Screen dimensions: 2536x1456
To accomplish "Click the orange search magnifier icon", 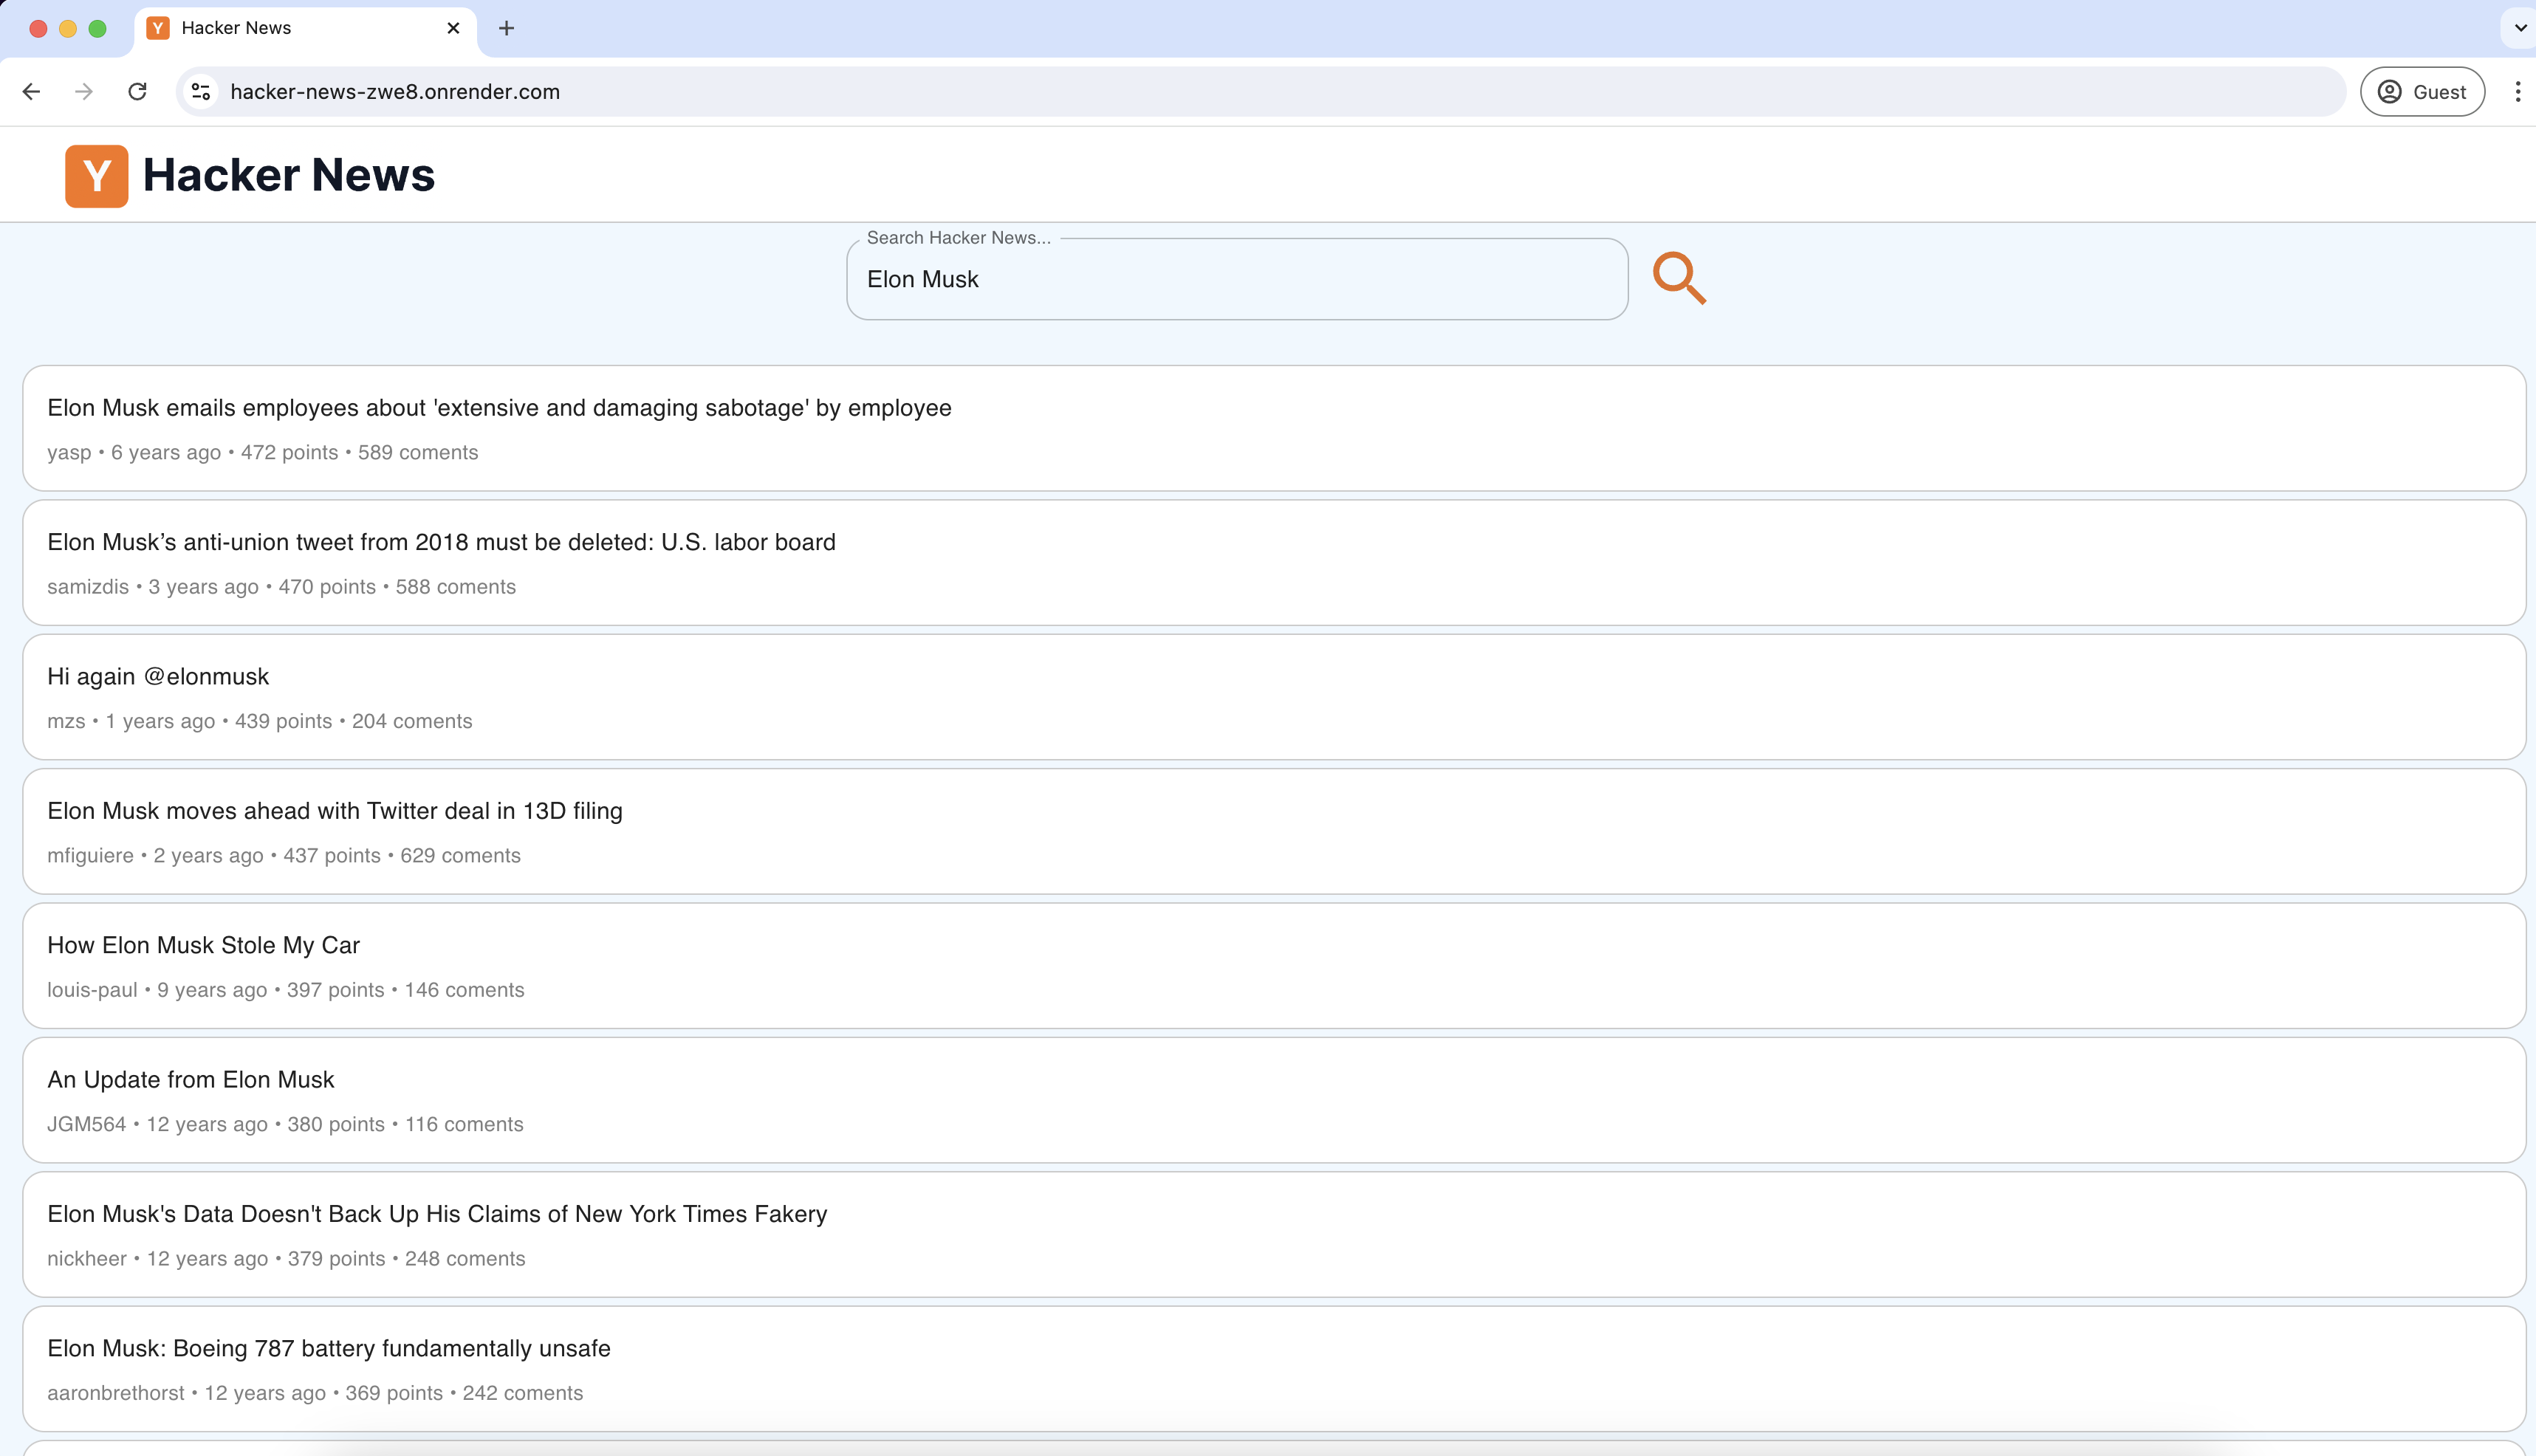I will click(1679, 278).
